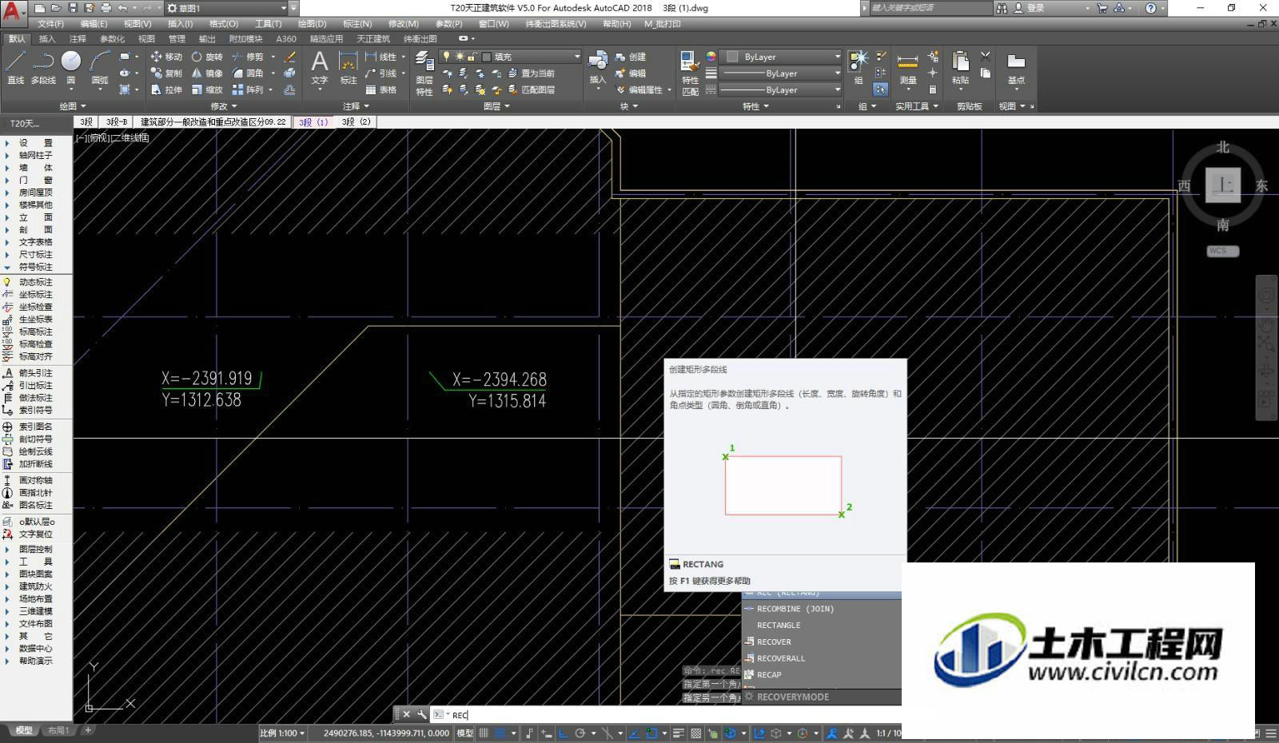This screenshot has height=743, width=1279.
Task: Click the 置为当前 make current tool
Action: [531, 74]
